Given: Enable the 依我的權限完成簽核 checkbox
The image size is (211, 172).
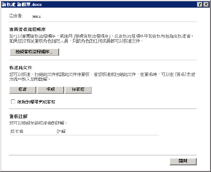Looking at the screenshot, I should coord(13,102).
